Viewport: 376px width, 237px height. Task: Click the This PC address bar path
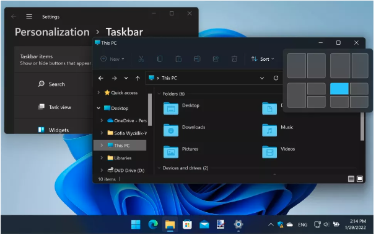169,78
